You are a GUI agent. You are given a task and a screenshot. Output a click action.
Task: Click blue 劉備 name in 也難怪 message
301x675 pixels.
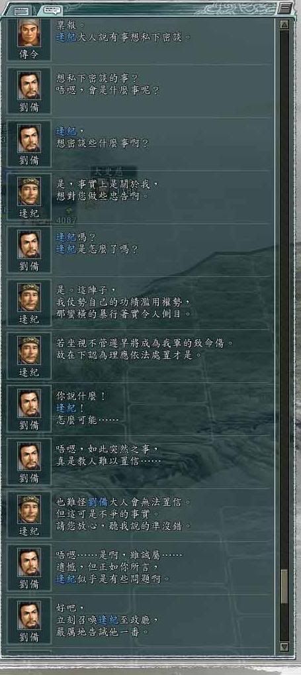click(97, 502)
